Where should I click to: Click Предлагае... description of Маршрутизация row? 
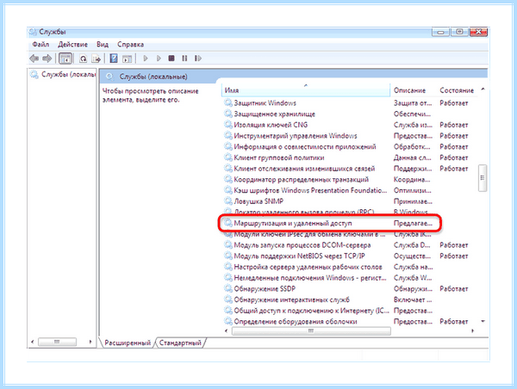pos(413,223)
